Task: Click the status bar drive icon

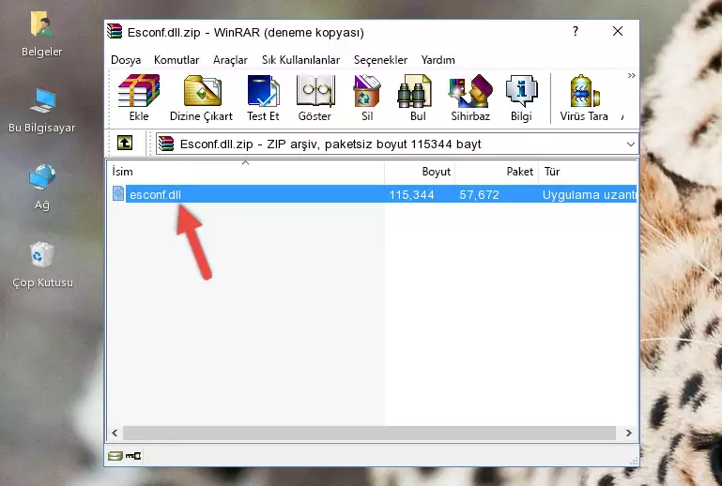Action: pos(115,456)
